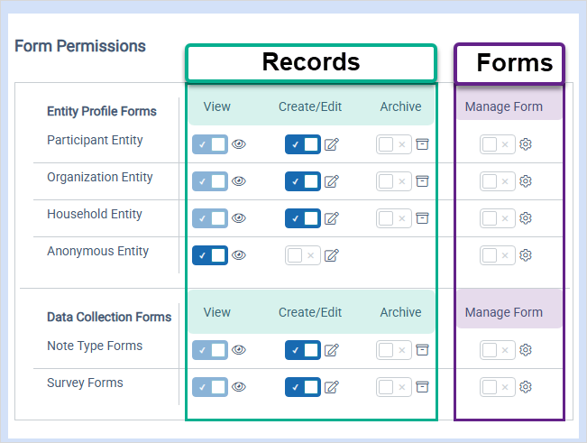Click the archive box icon for Household Entity
Screen dimensions: 587x443
pos(422,218)
